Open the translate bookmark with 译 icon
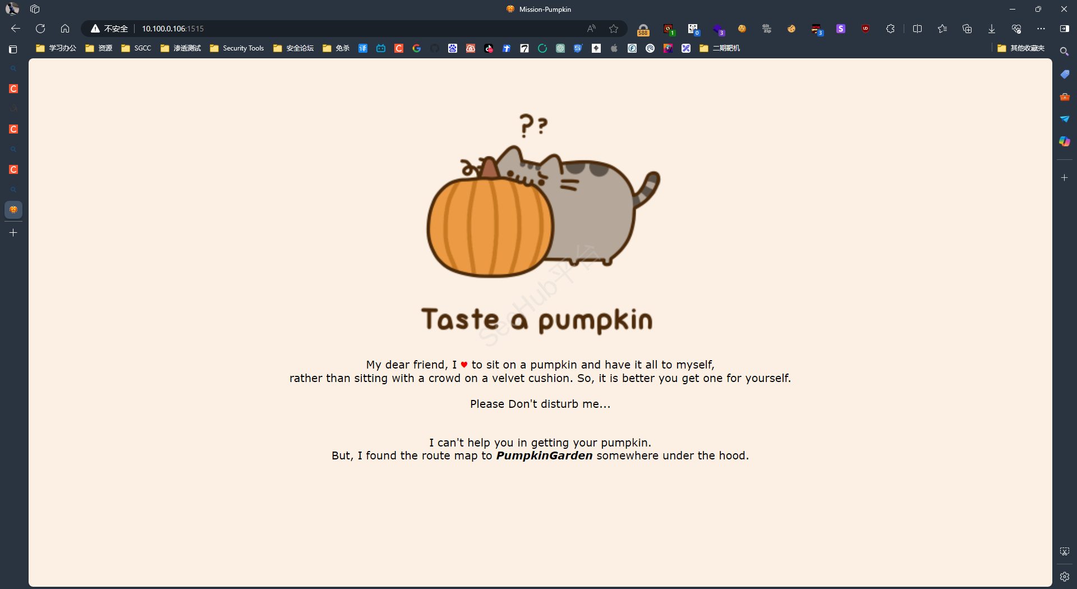 coord(363,48)
